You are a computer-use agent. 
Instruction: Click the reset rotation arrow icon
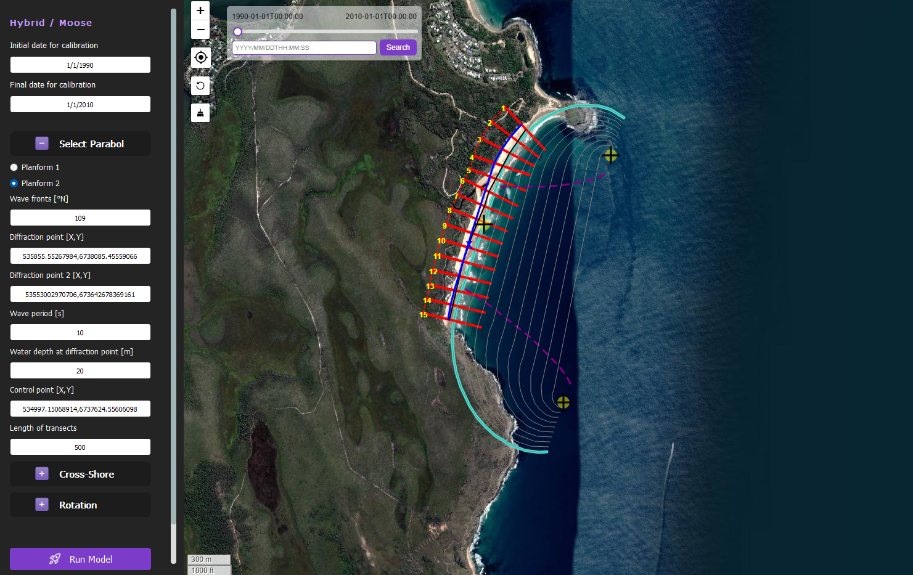click(x=200, y=86)
